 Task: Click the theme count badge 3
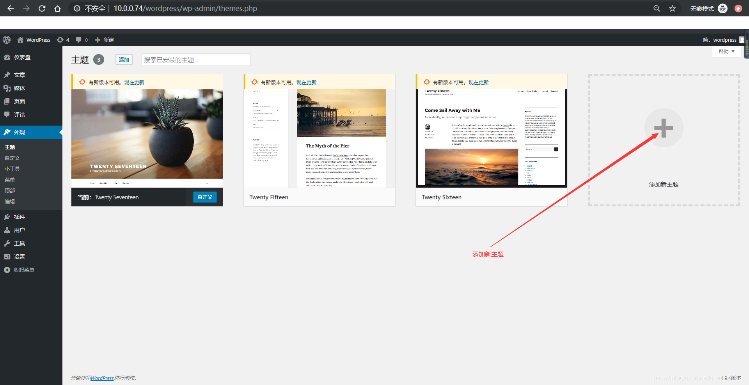click(99, 60)
